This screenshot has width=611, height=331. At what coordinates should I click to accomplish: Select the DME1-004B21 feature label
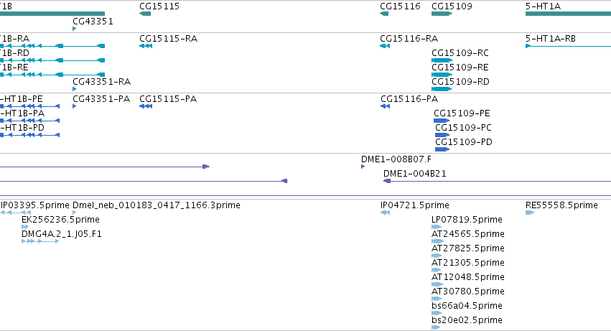pos(414,174)
